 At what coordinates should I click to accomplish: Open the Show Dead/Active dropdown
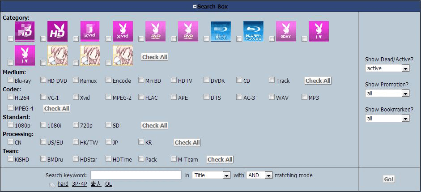pyautogui.click(x=387, y=68)
